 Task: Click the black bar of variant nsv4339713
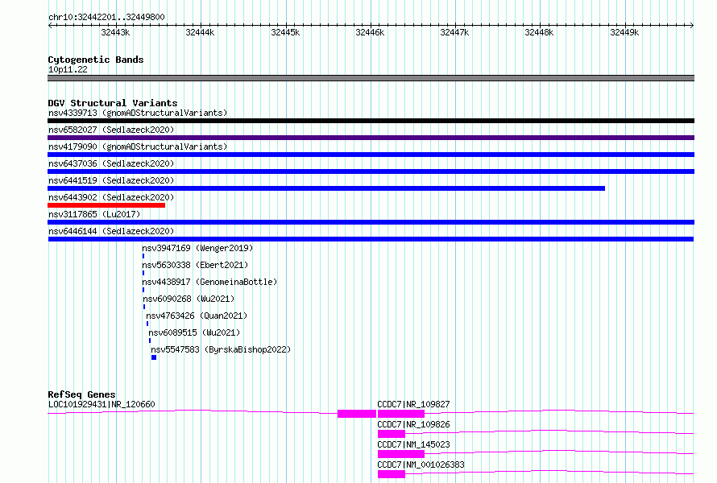[371, 121]
